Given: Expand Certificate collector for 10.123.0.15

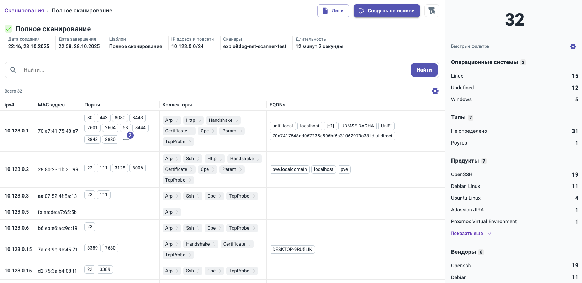Looking at the screenshot, I should (x=237, y=244).
